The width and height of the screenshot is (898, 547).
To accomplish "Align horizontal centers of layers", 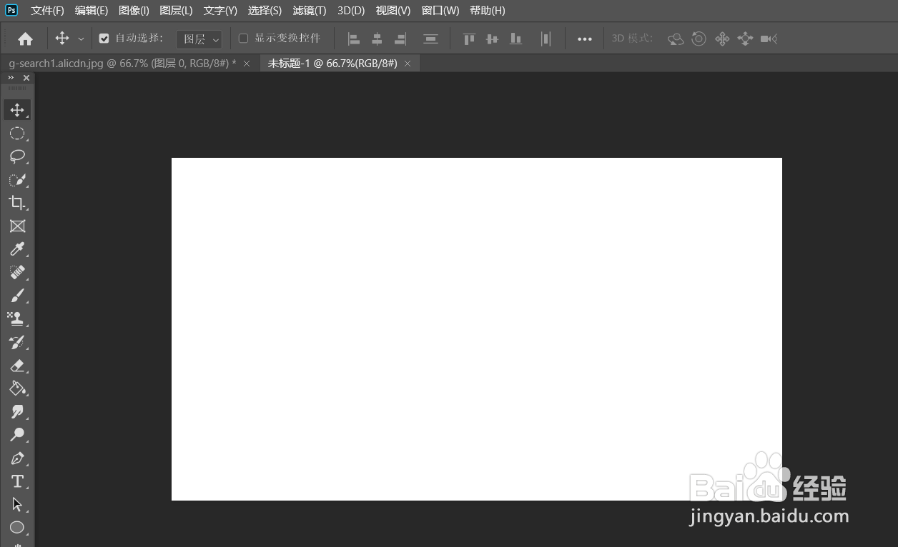I will click(x=378, y=39).
